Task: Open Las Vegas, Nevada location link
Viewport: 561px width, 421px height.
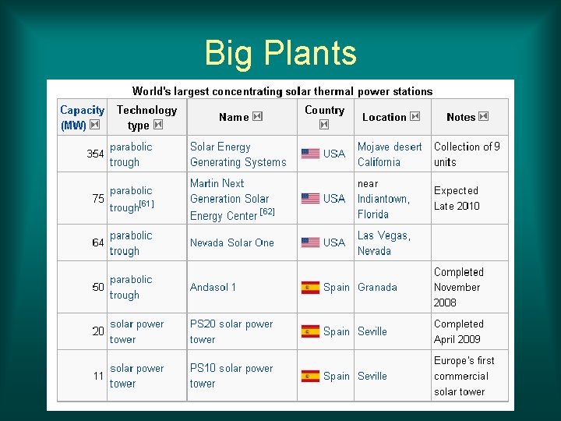Action: (x=384, y=243)
